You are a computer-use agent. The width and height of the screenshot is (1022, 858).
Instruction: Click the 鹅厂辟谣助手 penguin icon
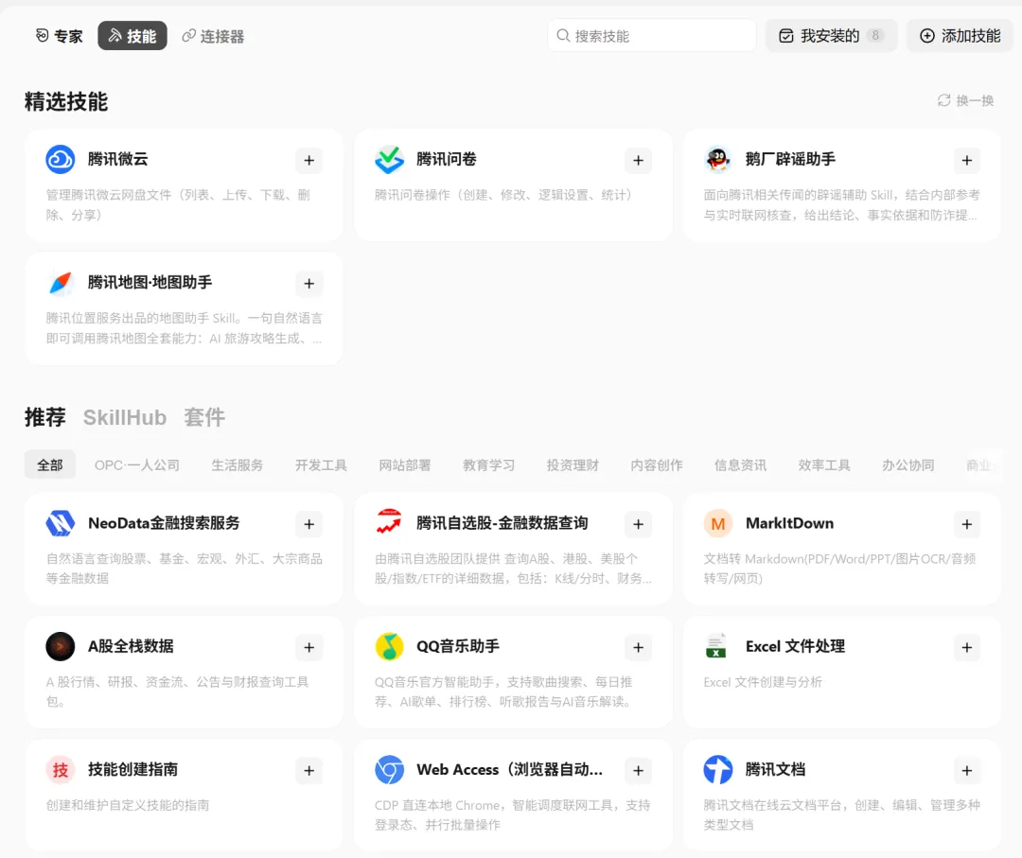tap(718, 160)
